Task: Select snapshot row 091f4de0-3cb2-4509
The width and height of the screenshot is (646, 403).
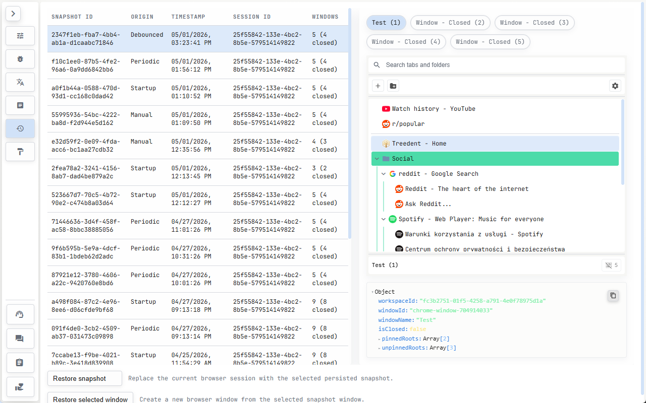Action: coord(198,332)
